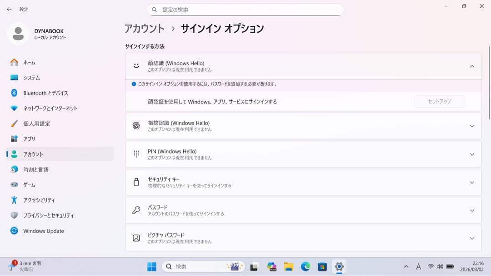The height and width of the screenshot is (276, 491).
Task: Show hidden tray icons chevron
Action: [x=406, y=266]
